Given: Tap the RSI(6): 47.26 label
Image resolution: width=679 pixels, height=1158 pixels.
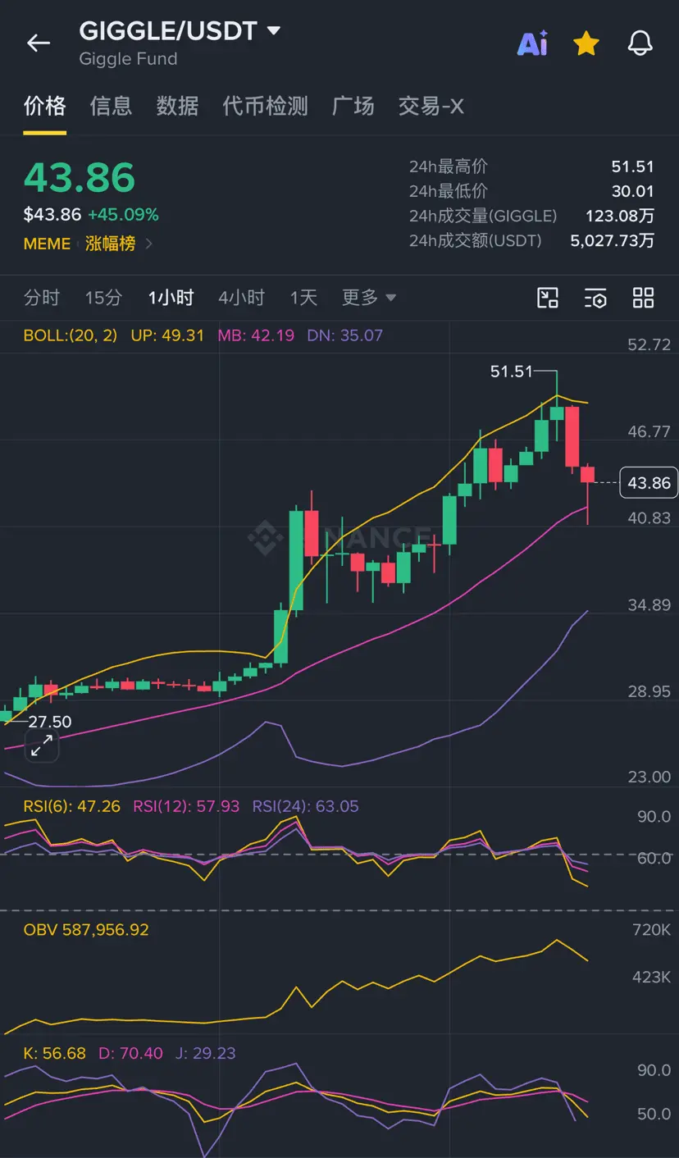Looking at the screenshot, I should (72, 806).
